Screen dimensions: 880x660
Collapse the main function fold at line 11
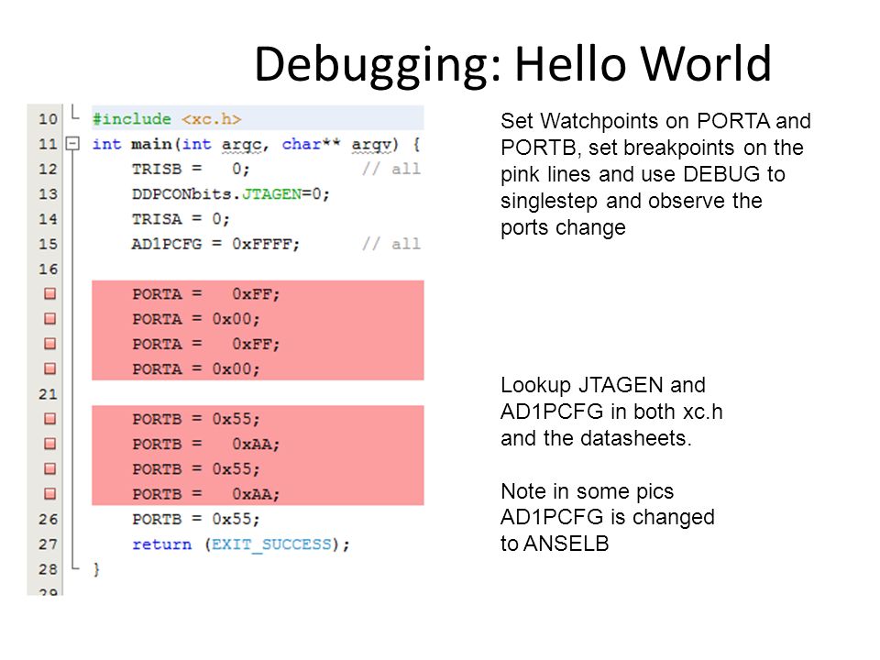click(72, 144)
